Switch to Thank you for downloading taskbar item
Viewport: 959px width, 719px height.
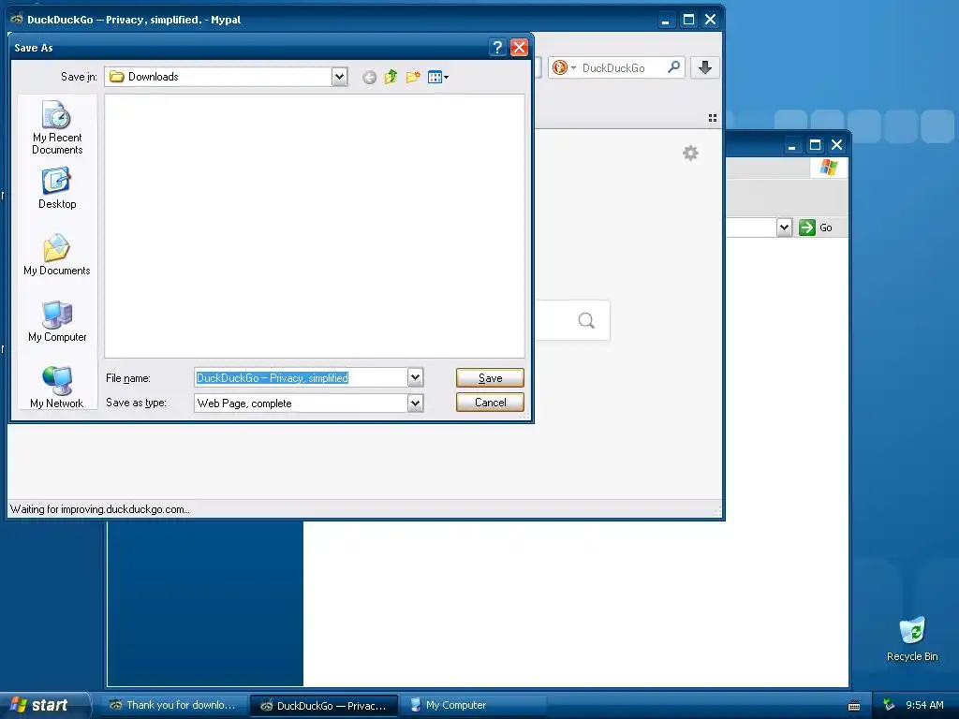173,705
